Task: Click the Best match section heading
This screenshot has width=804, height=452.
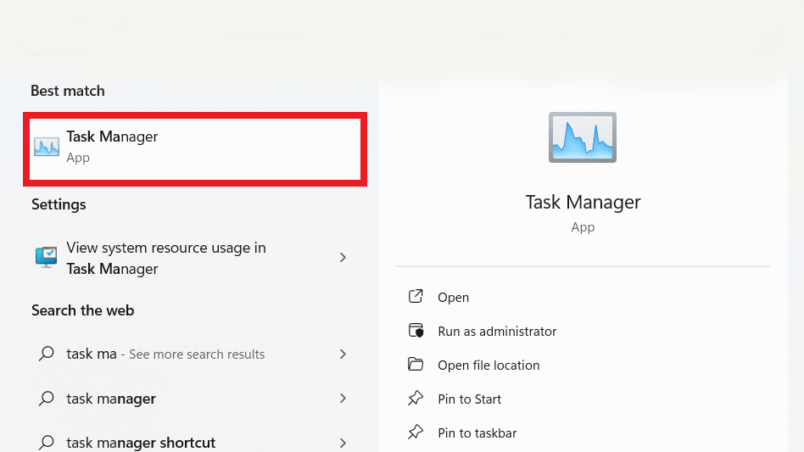Action: click(68, 91)
